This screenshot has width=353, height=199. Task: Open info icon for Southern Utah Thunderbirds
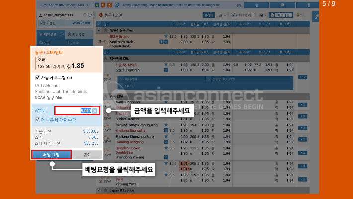coord(161,42)
